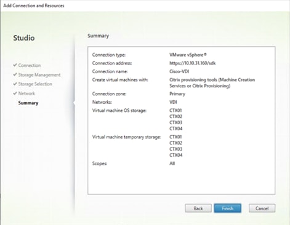The image size is (290, 225).
Task: Click CTX01 under Virtual machine OS storage
Action: pos(175,111)
